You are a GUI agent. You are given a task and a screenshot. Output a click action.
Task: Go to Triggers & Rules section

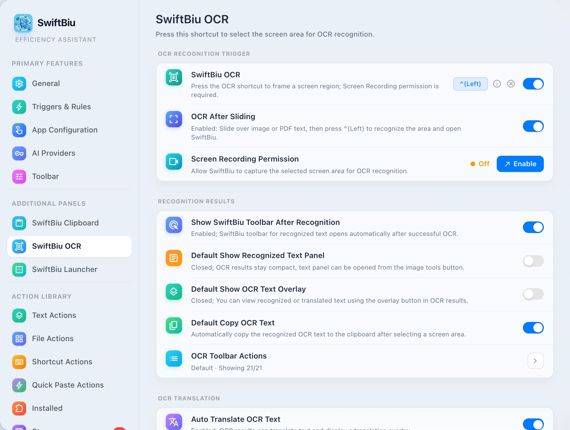pyautogui.click(x=70, y=107)
